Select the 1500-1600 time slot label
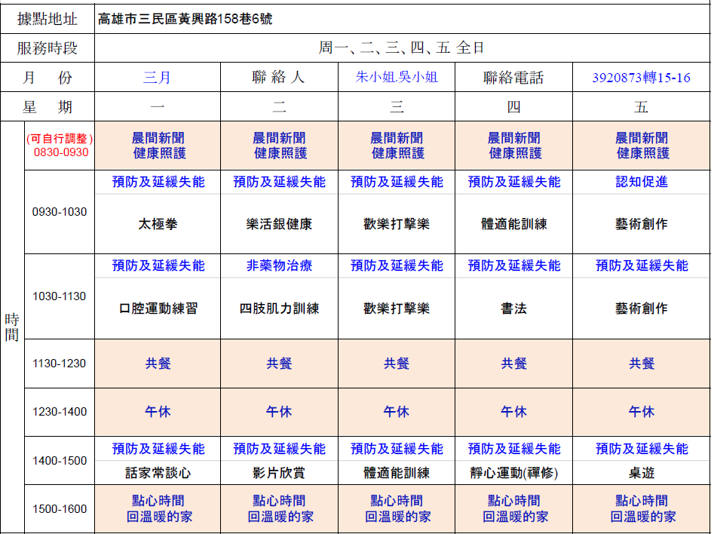714x534 pixels. coord(60,509)
